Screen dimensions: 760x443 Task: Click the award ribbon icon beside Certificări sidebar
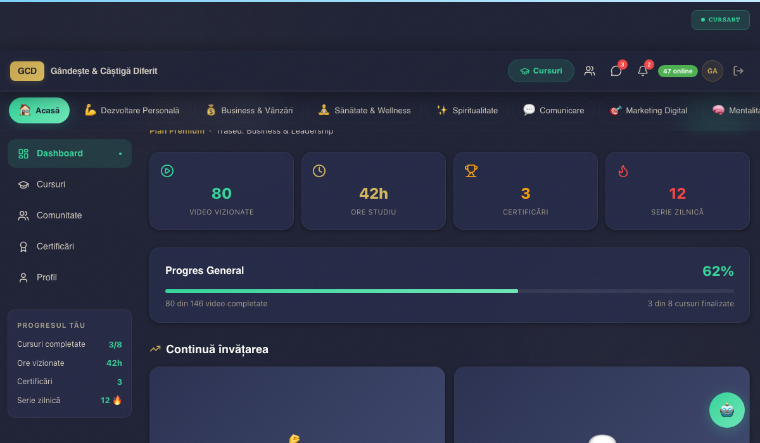click(x=23, y=247)
